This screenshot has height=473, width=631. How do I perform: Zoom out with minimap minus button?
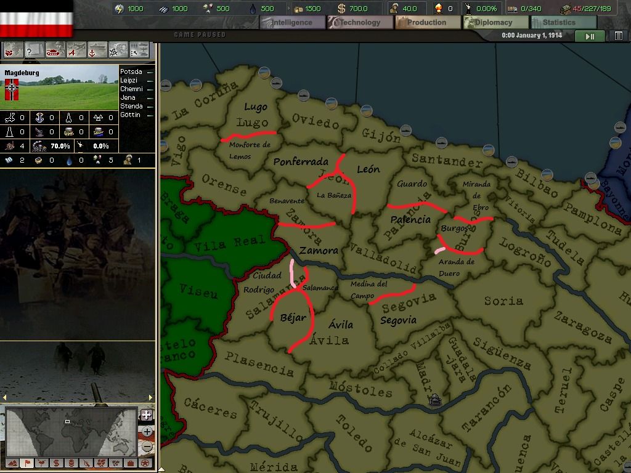[147, 447]
